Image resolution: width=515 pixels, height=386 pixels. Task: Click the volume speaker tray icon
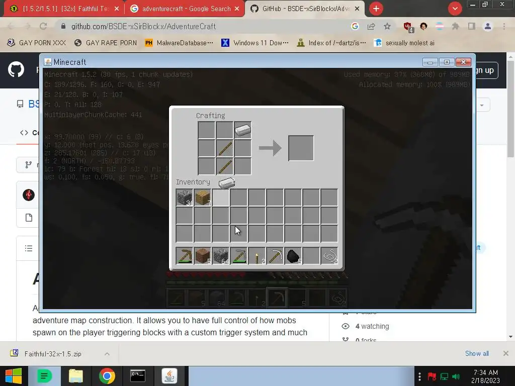coord(456,376)
